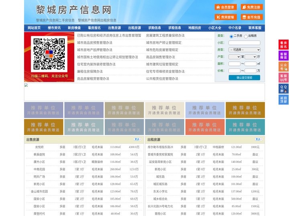Focus the minimum 价格 input field
The width and height of the screenshot is (289, 216).
[x=234, y=71]
